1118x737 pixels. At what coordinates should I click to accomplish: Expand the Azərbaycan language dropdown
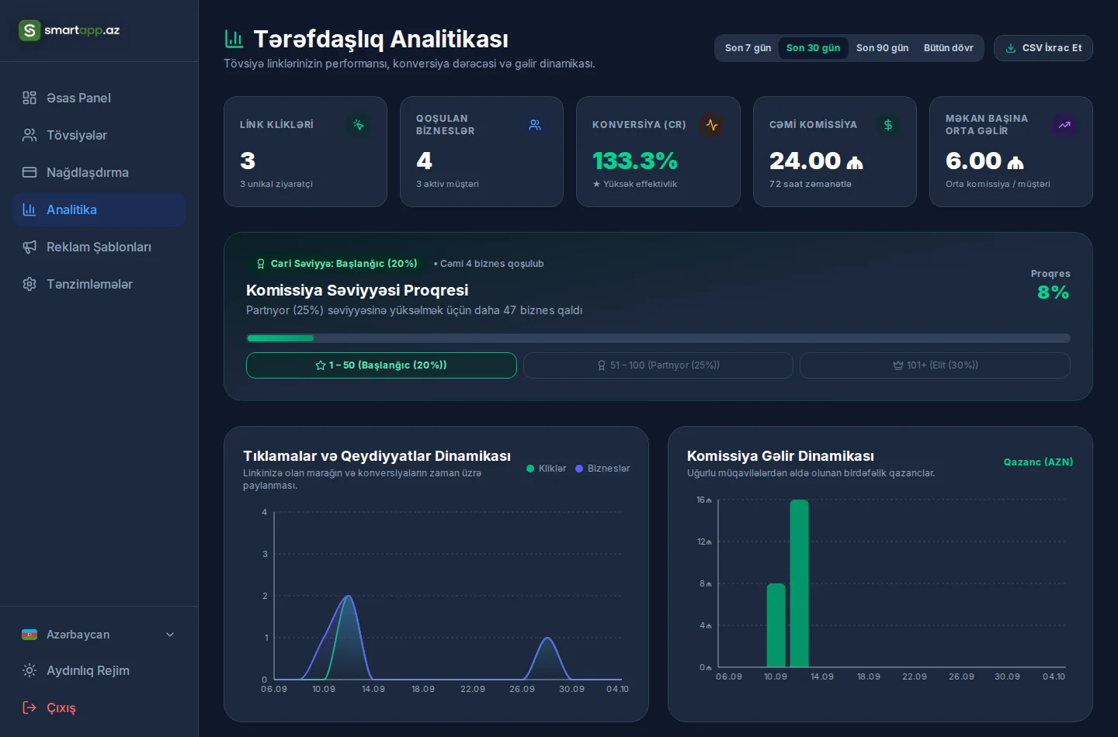point(99,635)
